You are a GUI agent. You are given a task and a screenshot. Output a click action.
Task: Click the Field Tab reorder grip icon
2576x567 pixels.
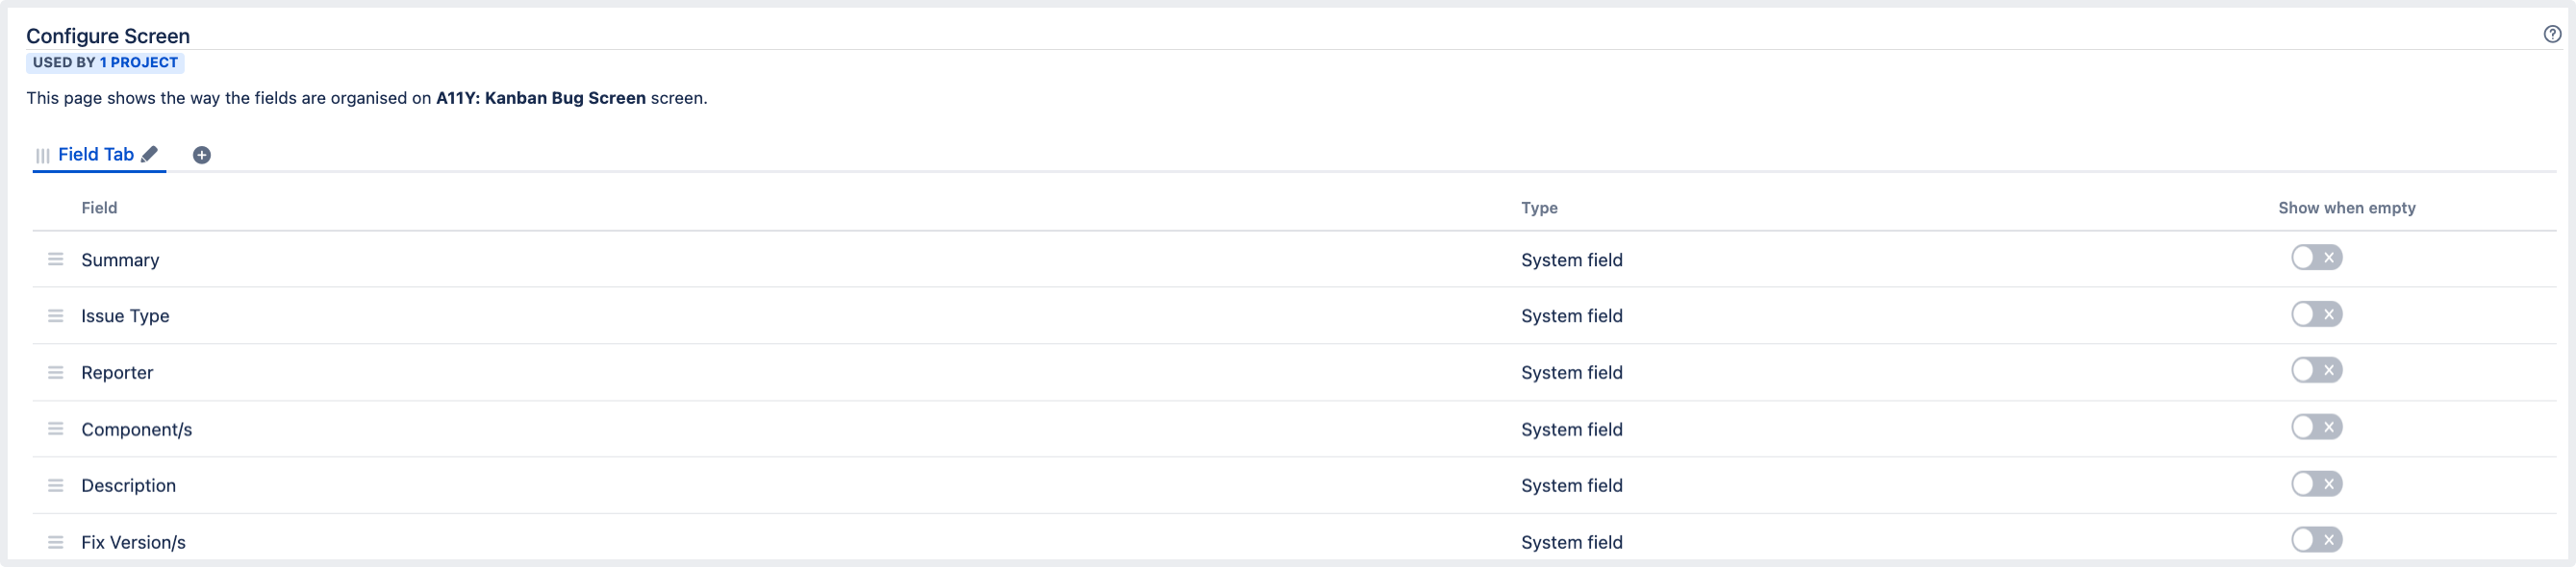tap(43, 156)
